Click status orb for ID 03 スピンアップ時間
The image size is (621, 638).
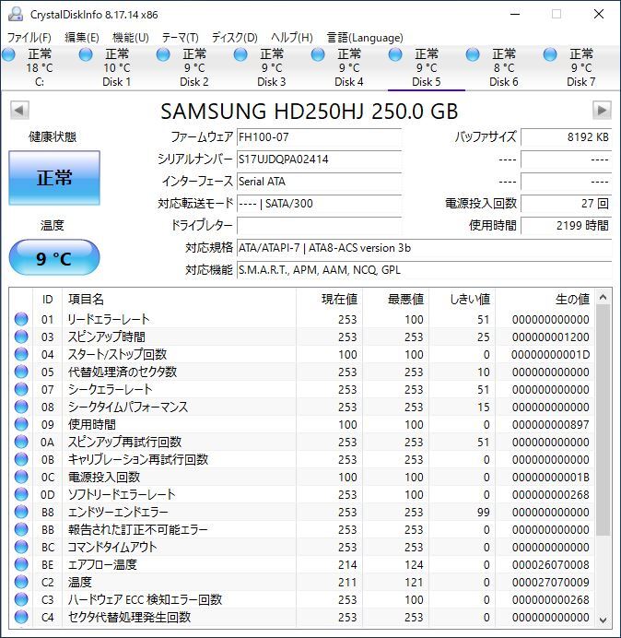(21, 337)
